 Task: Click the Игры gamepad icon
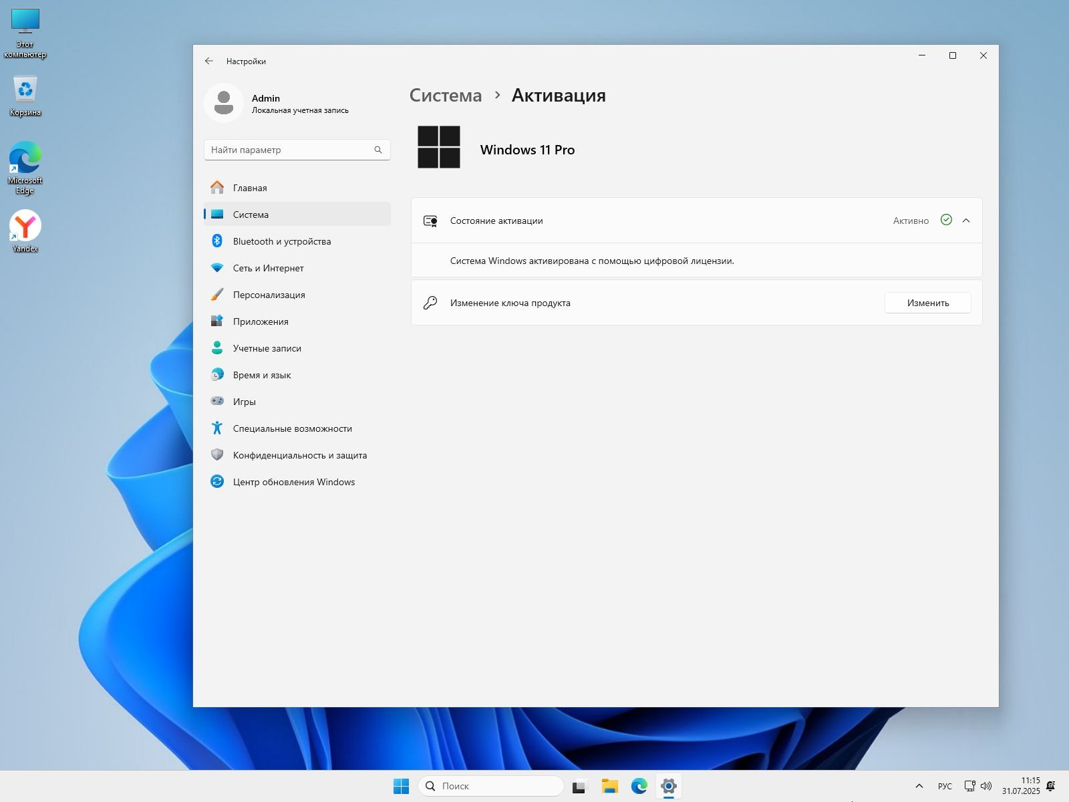[217, 401]
